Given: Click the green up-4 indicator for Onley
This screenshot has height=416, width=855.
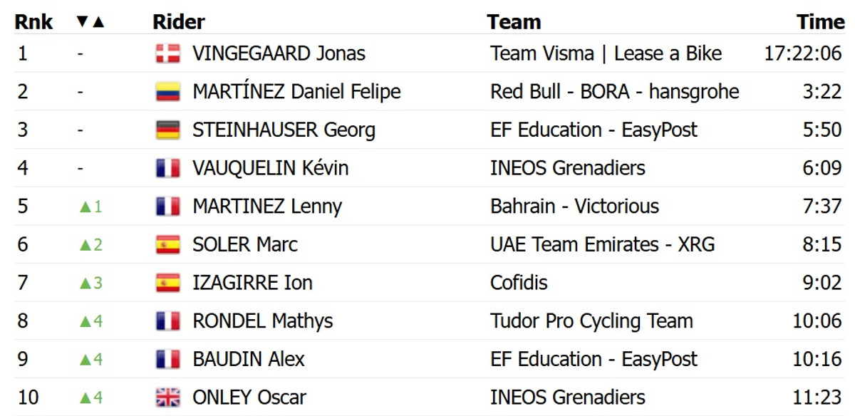Looking at the screenshot, I should (91, 397).
